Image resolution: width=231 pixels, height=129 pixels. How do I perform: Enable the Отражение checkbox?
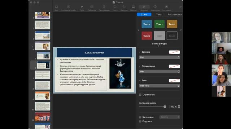point(140,95)
